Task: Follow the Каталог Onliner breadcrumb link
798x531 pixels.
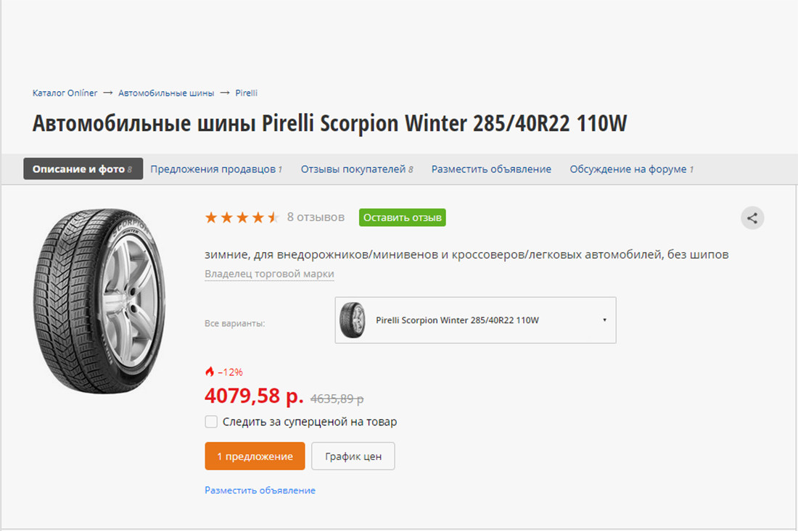Action: [65, 93]
